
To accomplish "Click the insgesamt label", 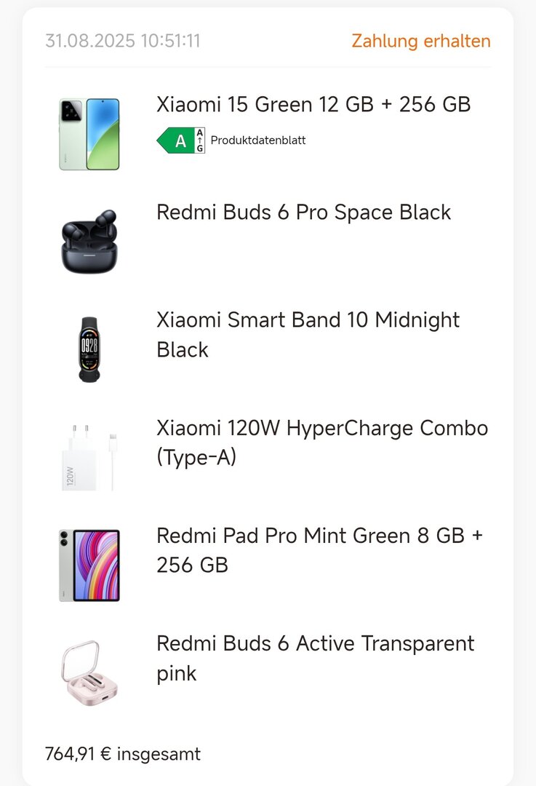I will 159,754.
